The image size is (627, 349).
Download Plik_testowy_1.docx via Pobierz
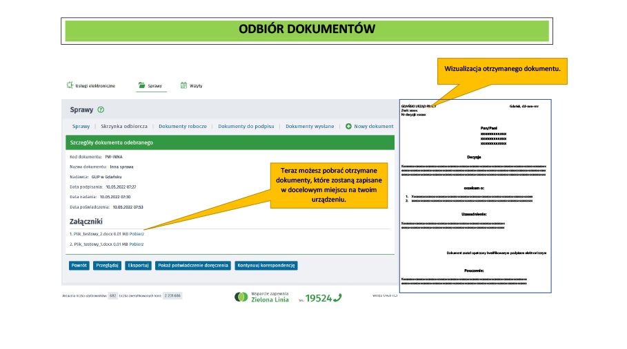(x=137, y=244)
